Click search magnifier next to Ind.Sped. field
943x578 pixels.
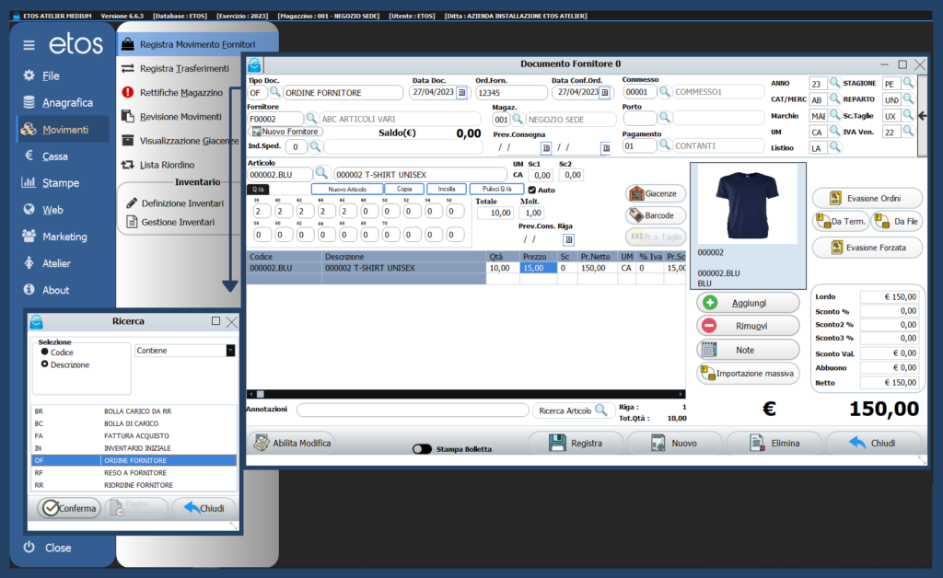315,146
